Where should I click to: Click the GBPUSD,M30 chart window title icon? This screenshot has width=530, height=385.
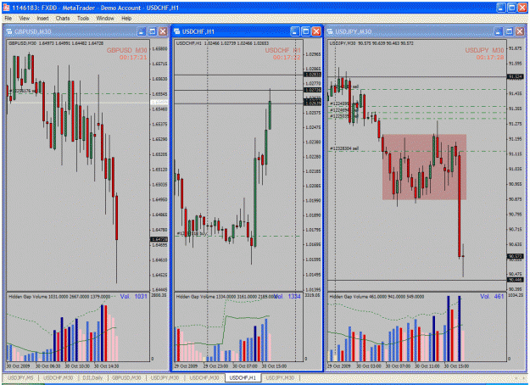tap(9, 31)
